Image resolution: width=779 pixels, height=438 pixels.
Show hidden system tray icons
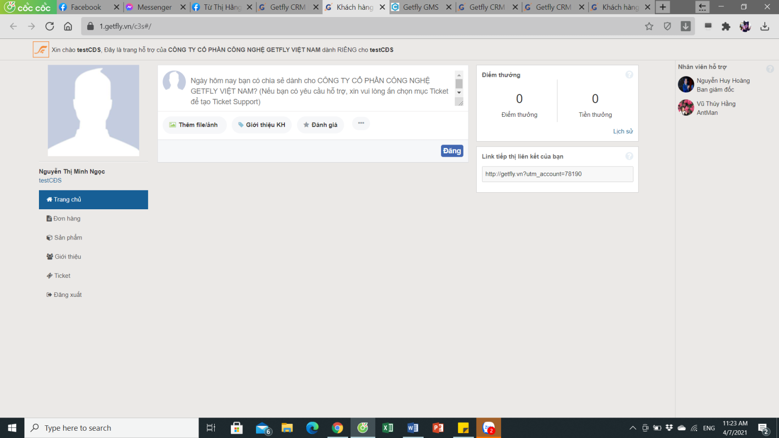632,428
